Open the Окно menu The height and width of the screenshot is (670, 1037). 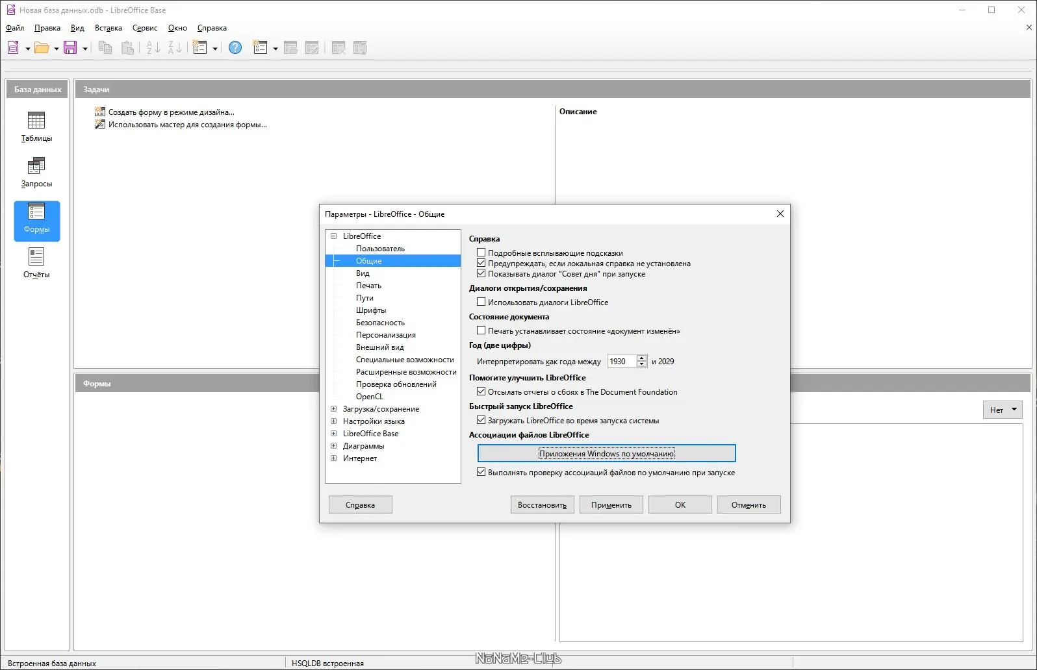click(177, 28)
